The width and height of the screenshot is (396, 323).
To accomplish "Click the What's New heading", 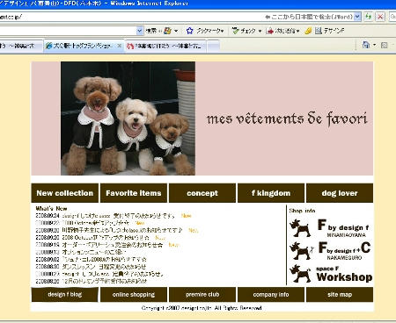I will 51,209.
